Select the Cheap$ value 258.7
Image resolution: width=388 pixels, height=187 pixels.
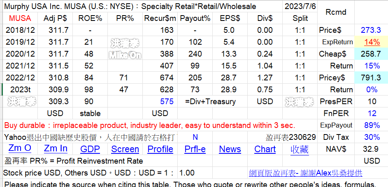point(371,54)
